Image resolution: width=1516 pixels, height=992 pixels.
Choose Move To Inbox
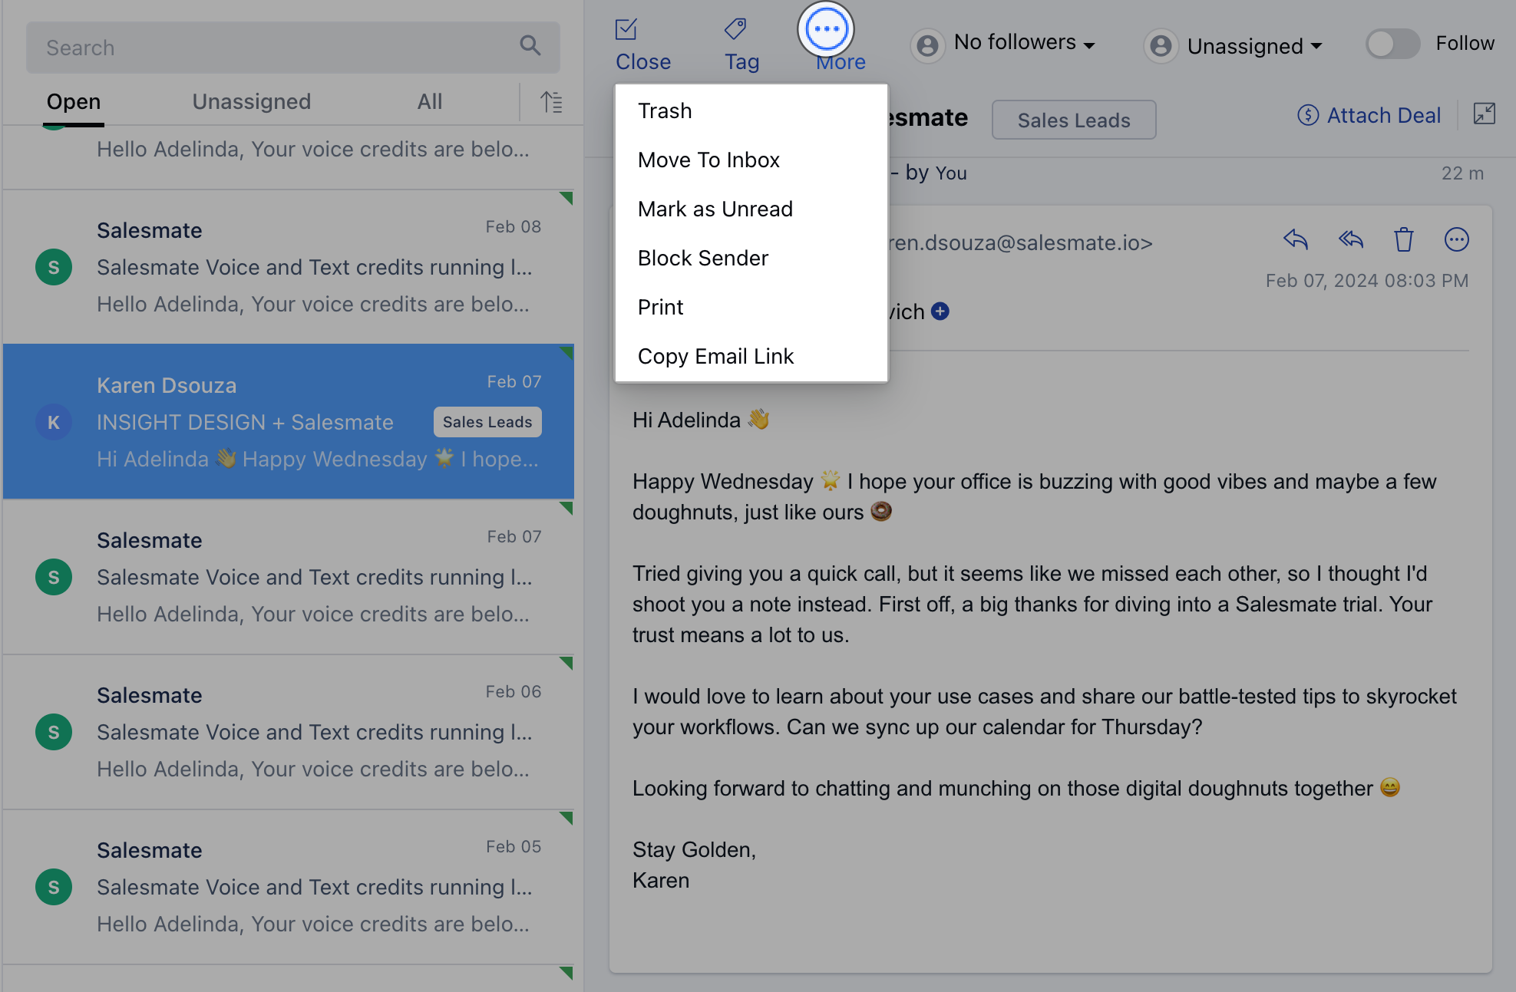[751, 160]
